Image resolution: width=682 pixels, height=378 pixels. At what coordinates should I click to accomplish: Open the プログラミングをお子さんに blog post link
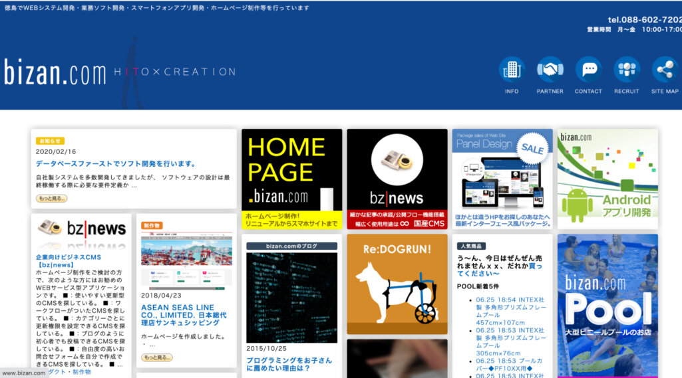point(288,363)
